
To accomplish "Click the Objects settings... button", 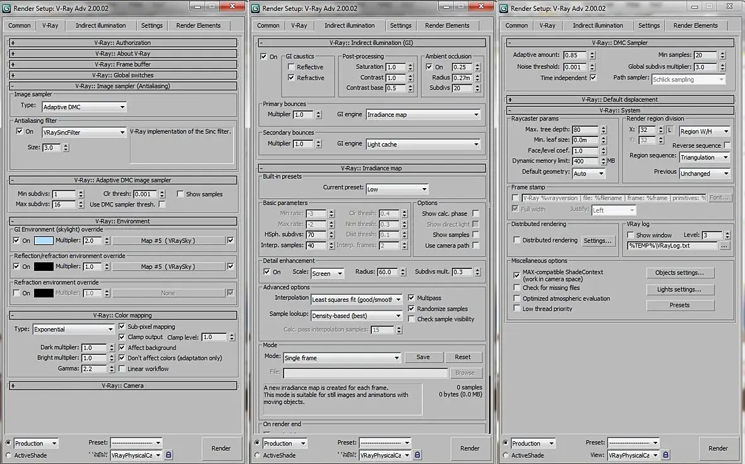I will tap(679, 273).
